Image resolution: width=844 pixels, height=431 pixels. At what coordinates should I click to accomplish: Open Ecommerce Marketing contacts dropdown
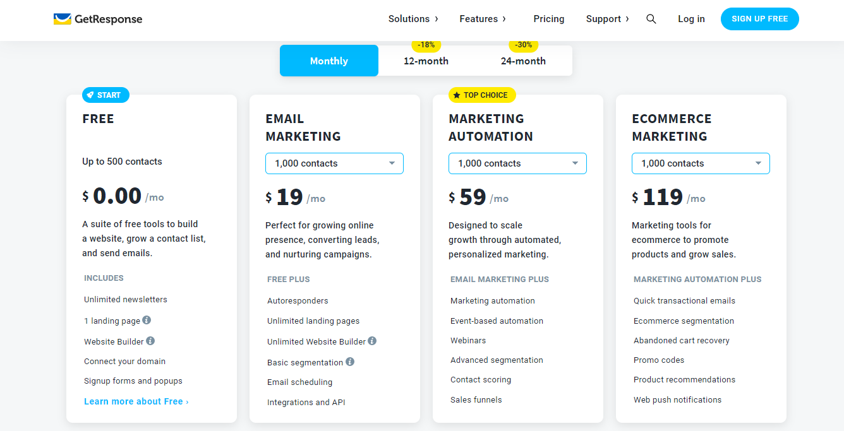tap(701, 163)
